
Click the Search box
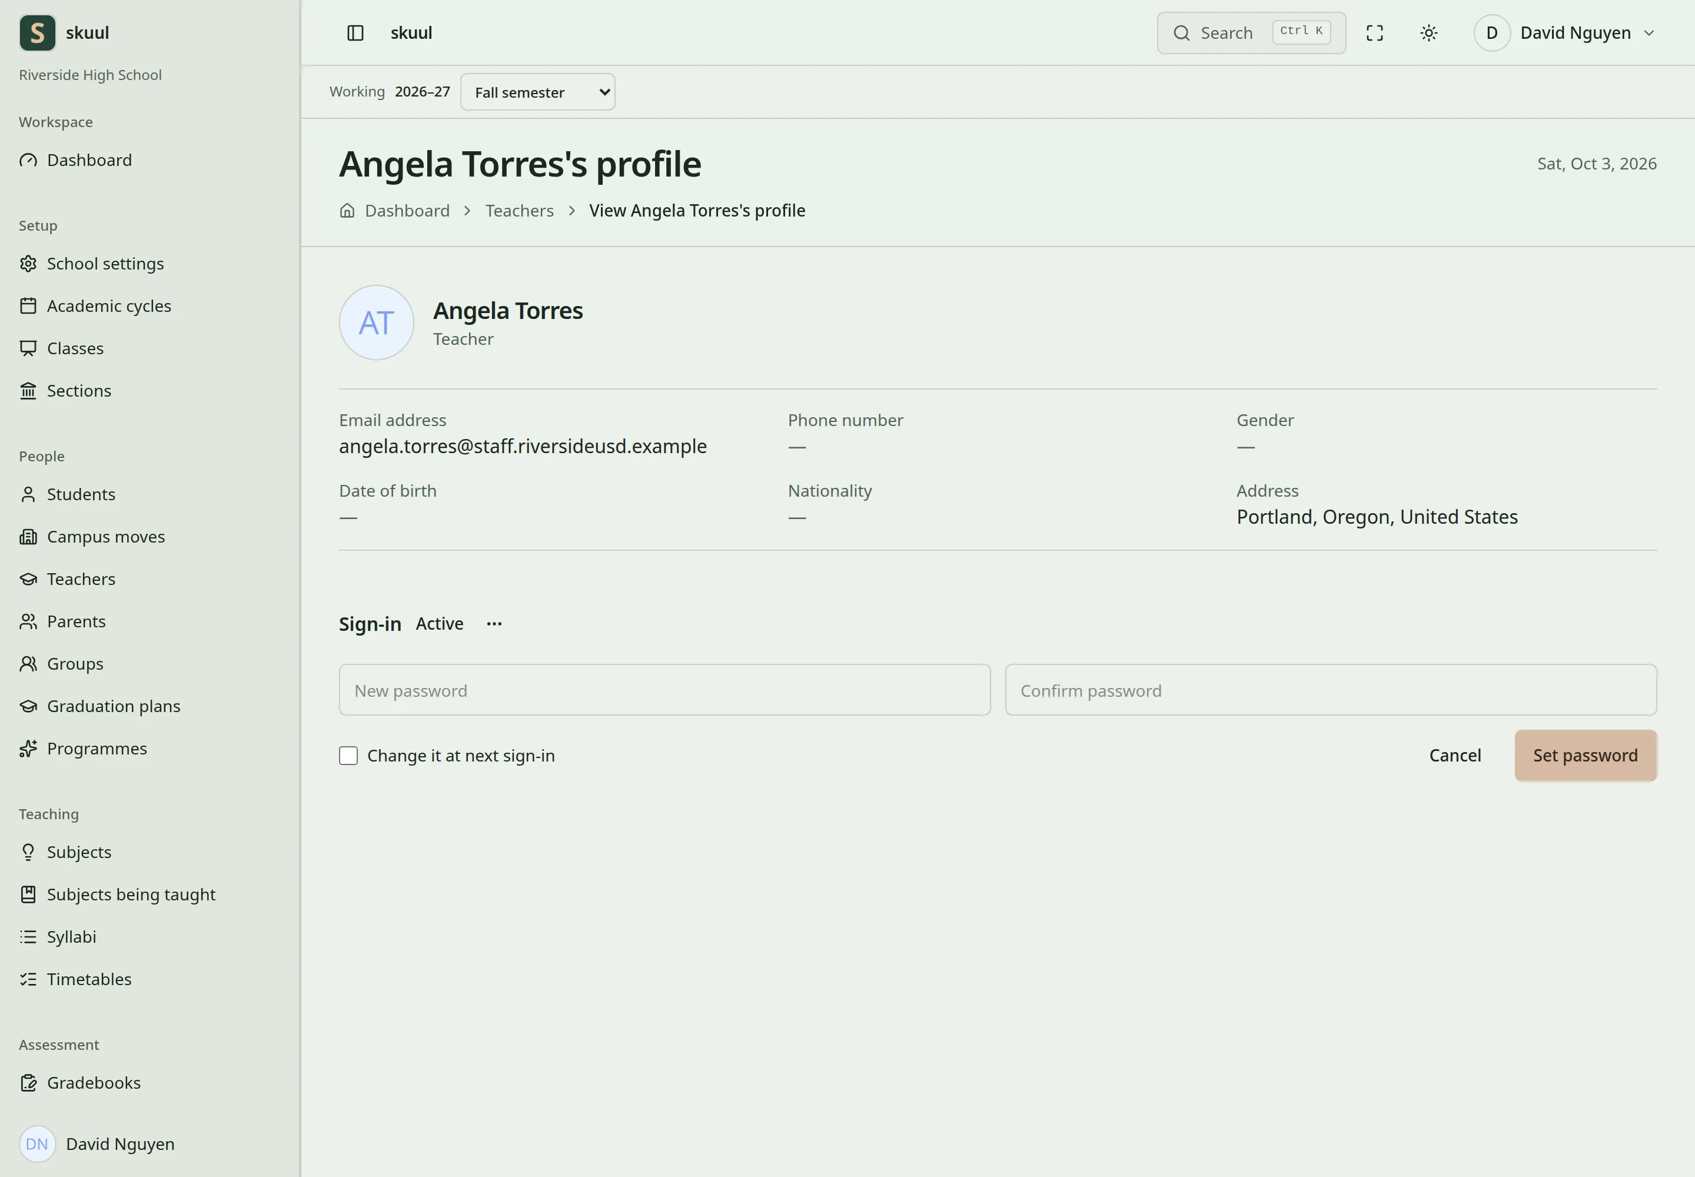(x=1251, y=33)
